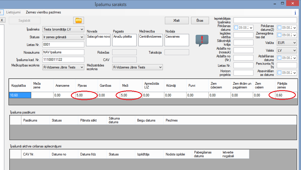The image size is (301, 170).
Task: Switch to Zemes vienību pazīmes tab
Action: (x=43, y=12)
